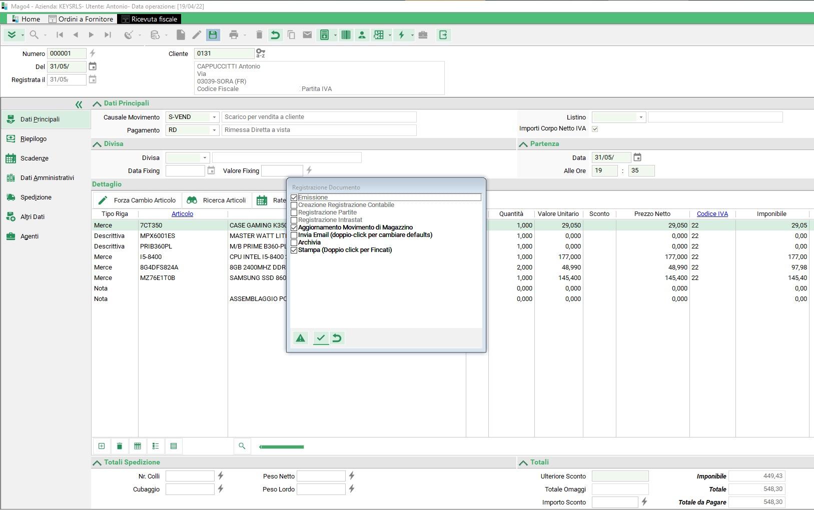Screen dimensions: 814x510
Task: Click the Exit door icon in toolbar
Action: point(443,35)
